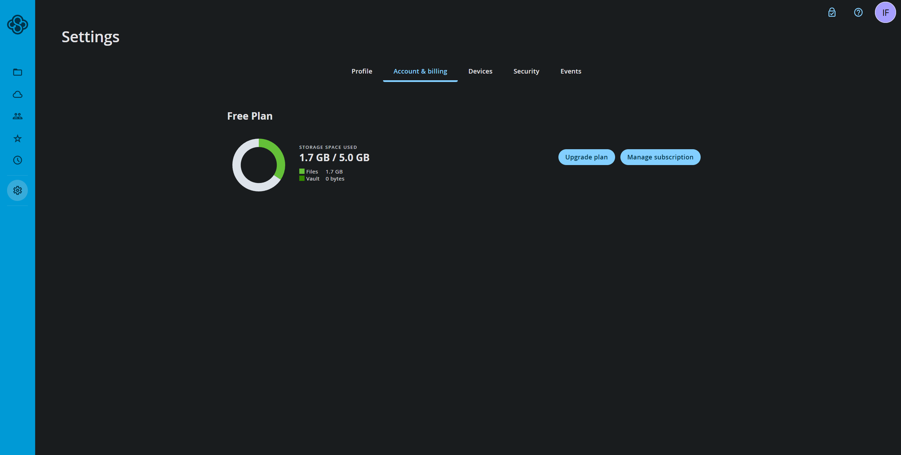Click the green Files legend swatch

[301, 171]
